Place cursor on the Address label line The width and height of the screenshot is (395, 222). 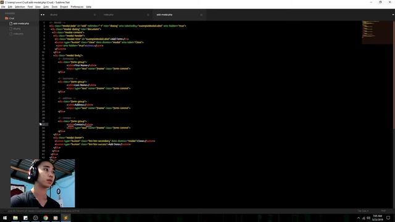coord(80,105)
